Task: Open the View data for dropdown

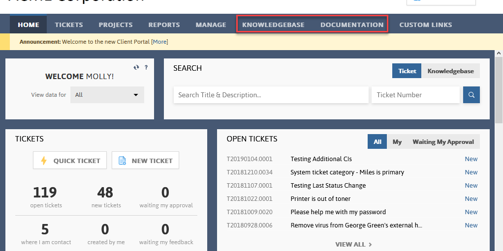Action: [x=107, y=95]
